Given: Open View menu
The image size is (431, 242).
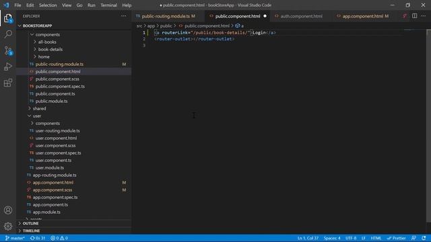Looking at the screenshot, I should (x=67, y=5).
